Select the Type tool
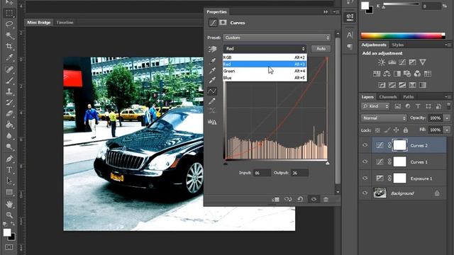Screen dimensions: 454x255 tap(9, 170)
